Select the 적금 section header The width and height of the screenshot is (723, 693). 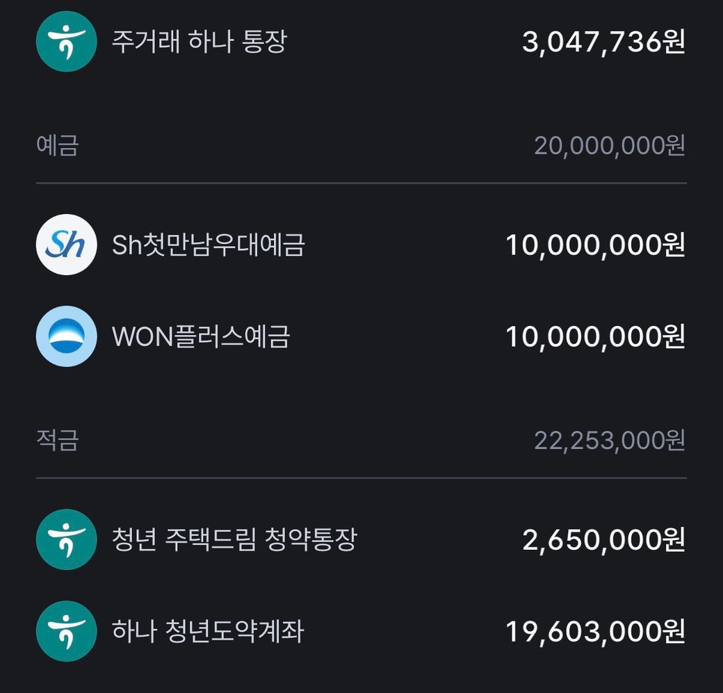[58, 440]
